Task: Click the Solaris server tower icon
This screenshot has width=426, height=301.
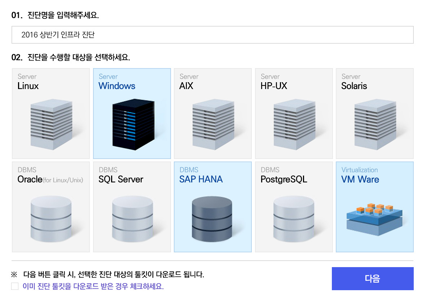Action: (375, 125)
